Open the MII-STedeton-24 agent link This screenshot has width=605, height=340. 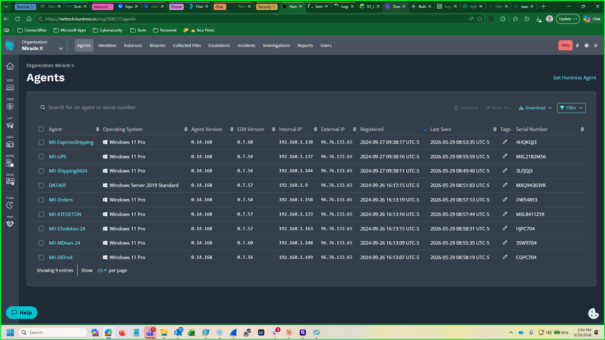67,229
